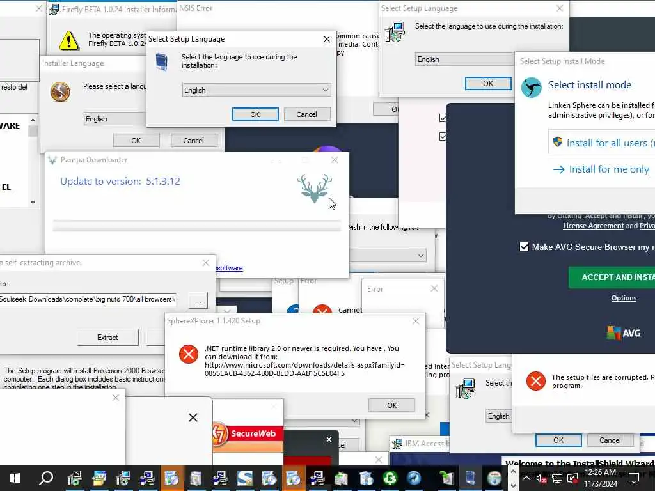Click the Installer Language dialog's round disc icon
Screen dimensions: 655x491
[x=60, y=92]
